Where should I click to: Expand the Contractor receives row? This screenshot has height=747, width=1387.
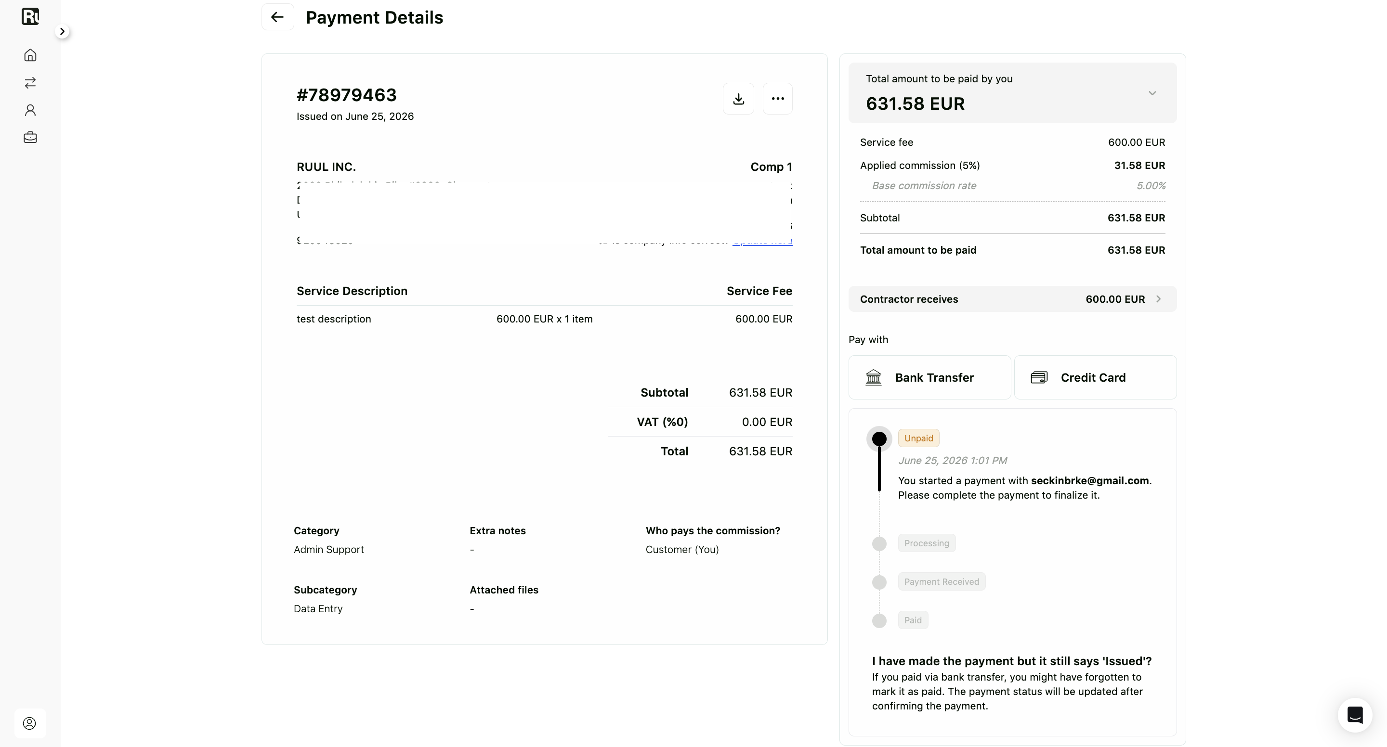(x=1012, y=299)
